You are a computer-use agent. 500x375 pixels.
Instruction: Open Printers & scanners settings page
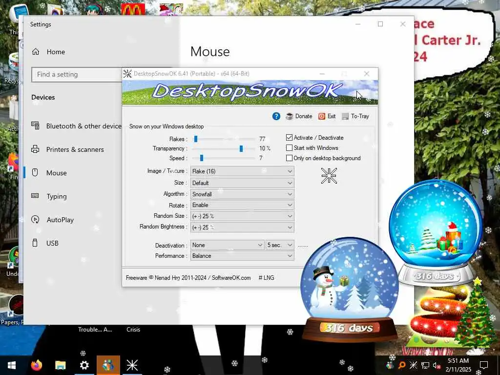(75, 149)
